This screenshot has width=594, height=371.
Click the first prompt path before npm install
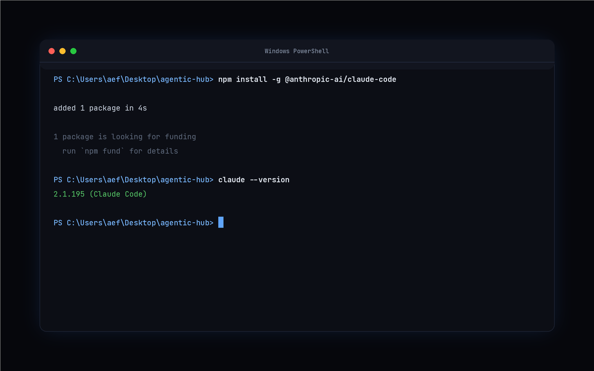[134, 79]
